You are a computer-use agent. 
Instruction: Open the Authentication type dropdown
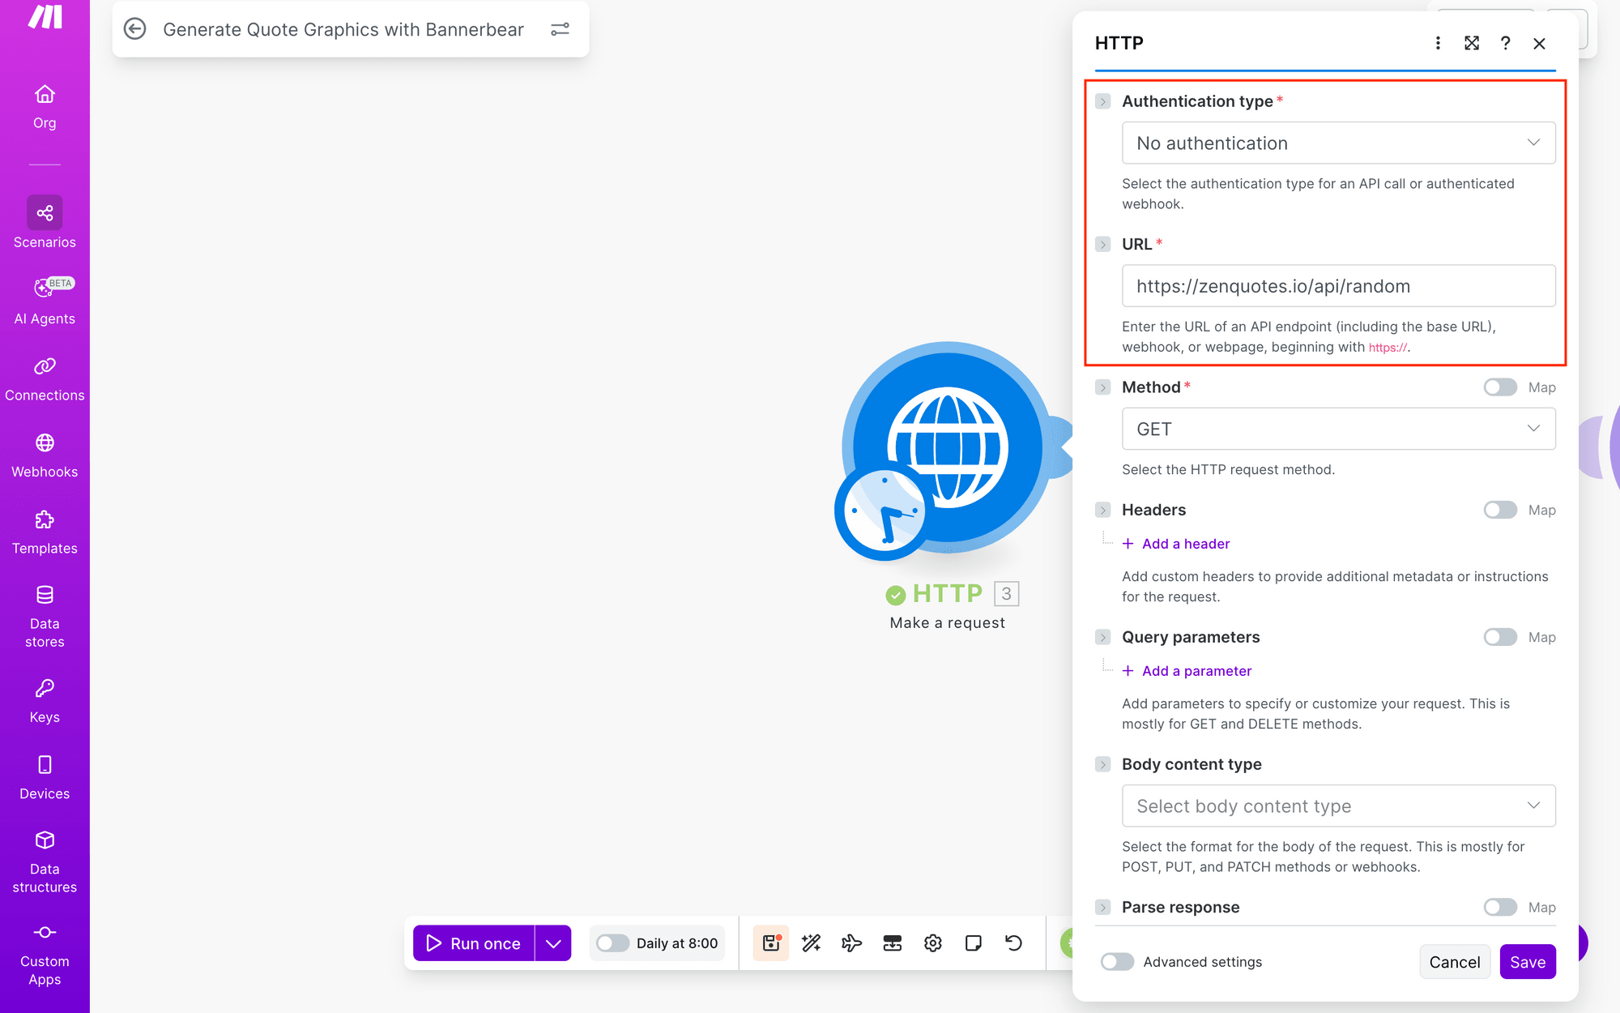(x=1338, y=143)
